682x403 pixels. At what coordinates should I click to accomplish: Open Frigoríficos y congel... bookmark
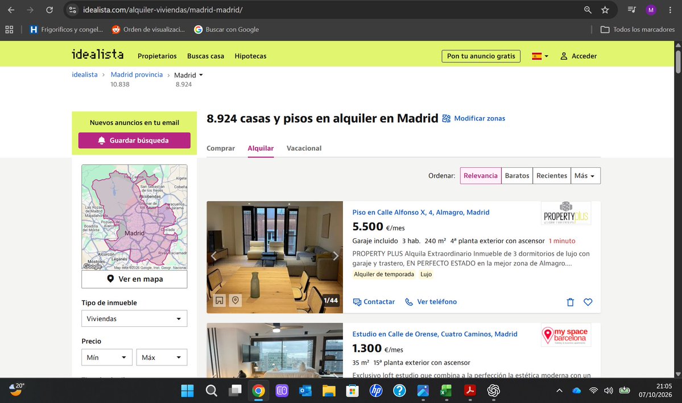click(x=66, y=30)
